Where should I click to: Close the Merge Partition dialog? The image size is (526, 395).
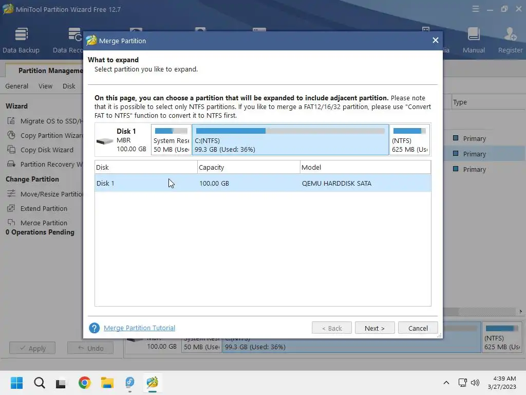point(436,40)
